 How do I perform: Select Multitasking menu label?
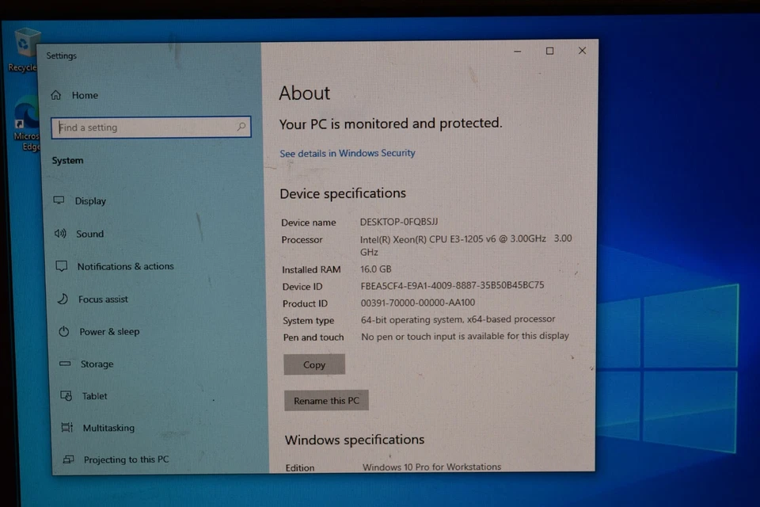click(108, 428)
